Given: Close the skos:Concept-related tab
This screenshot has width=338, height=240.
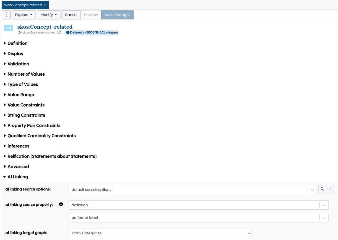Looking at the screenshot, I should [x=45, y=5].
